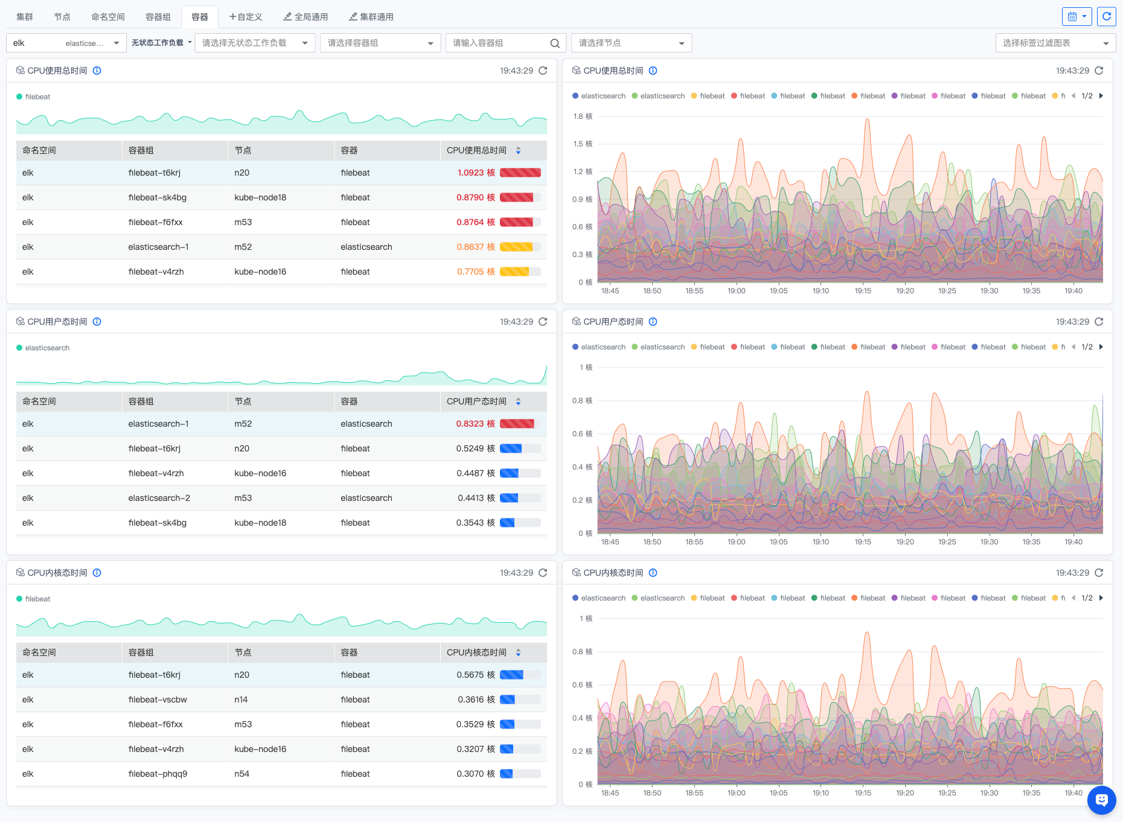Switch to the 命名空间 tab
1123x822 pixels.
tap(108, 17)
